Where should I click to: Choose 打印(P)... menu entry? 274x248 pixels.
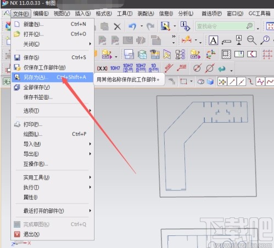click(53, 124)
